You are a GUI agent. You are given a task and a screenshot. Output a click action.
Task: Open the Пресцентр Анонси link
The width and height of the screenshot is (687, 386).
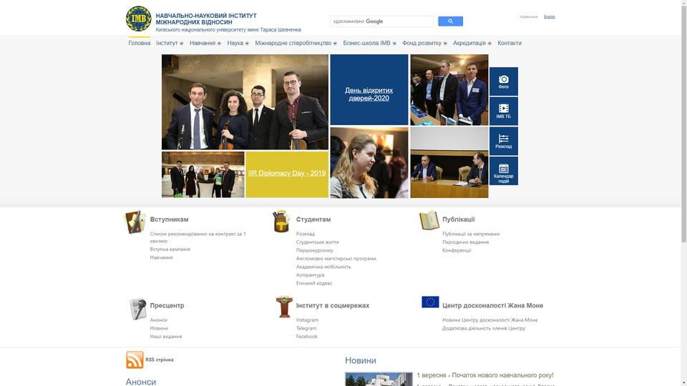coord(159,320)
